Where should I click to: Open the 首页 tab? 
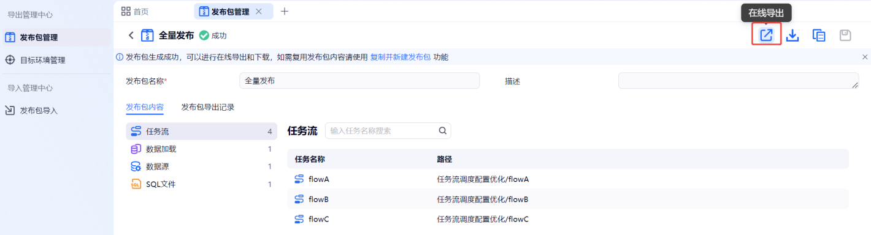[135, 11]
